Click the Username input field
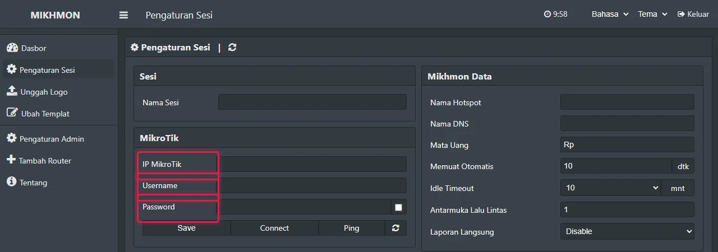Screen dimensions: 718x252 pyautogui.click(x=312, y=185)
